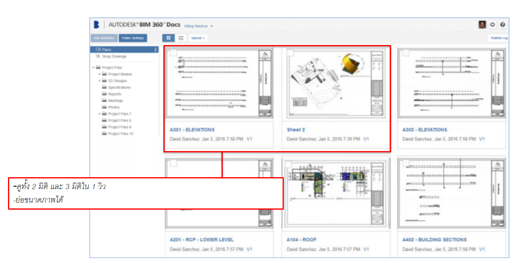Viewport: 513px width, 263px height.
Task: Open the Sheet 2 title link
Action: (x=296, y=130)
